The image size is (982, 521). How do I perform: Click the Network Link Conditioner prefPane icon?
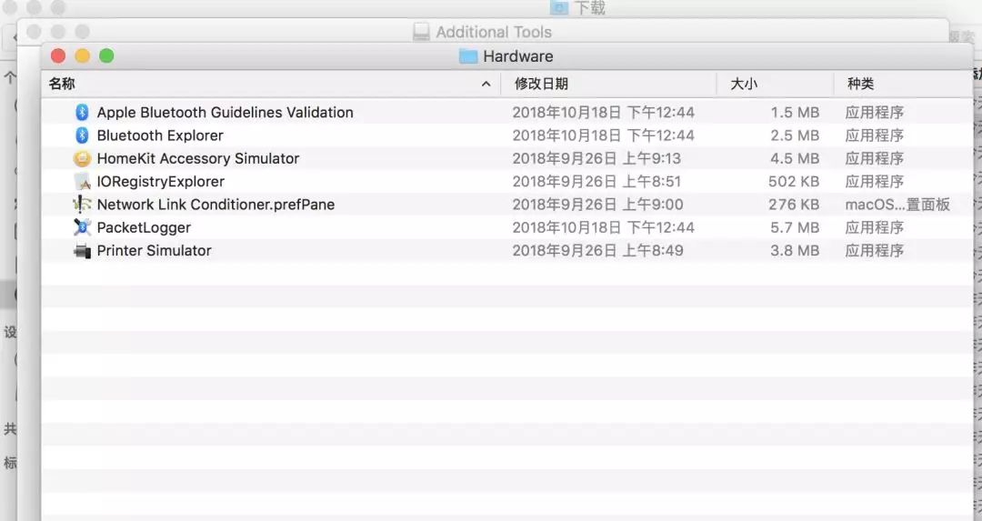(82, 205)
